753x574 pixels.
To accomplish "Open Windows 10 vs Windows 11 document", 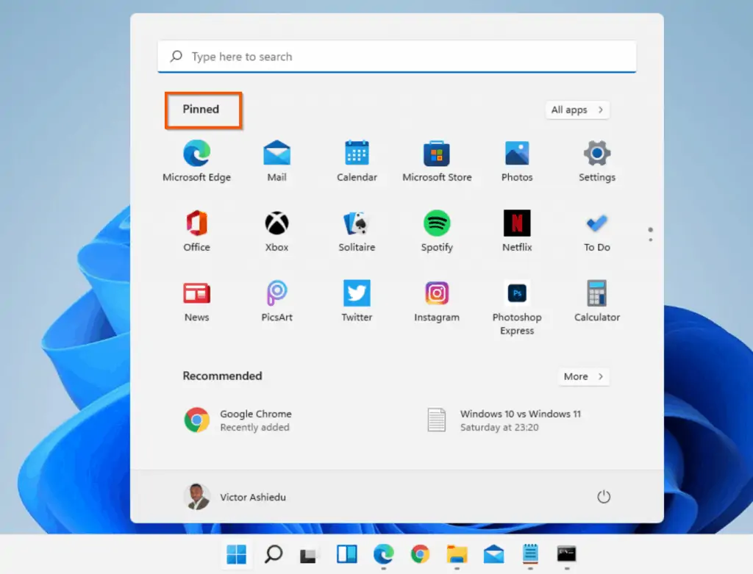I will (x=503, y=420).
